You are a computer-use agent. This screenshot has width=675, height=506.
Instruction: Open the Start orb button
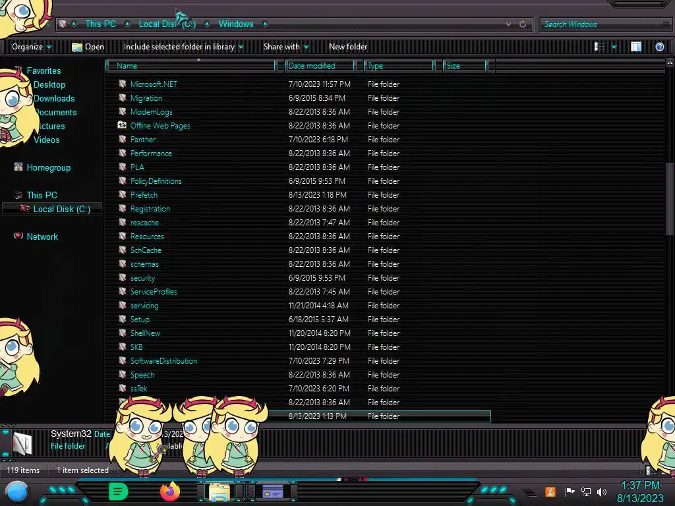(x=17, y=492)
